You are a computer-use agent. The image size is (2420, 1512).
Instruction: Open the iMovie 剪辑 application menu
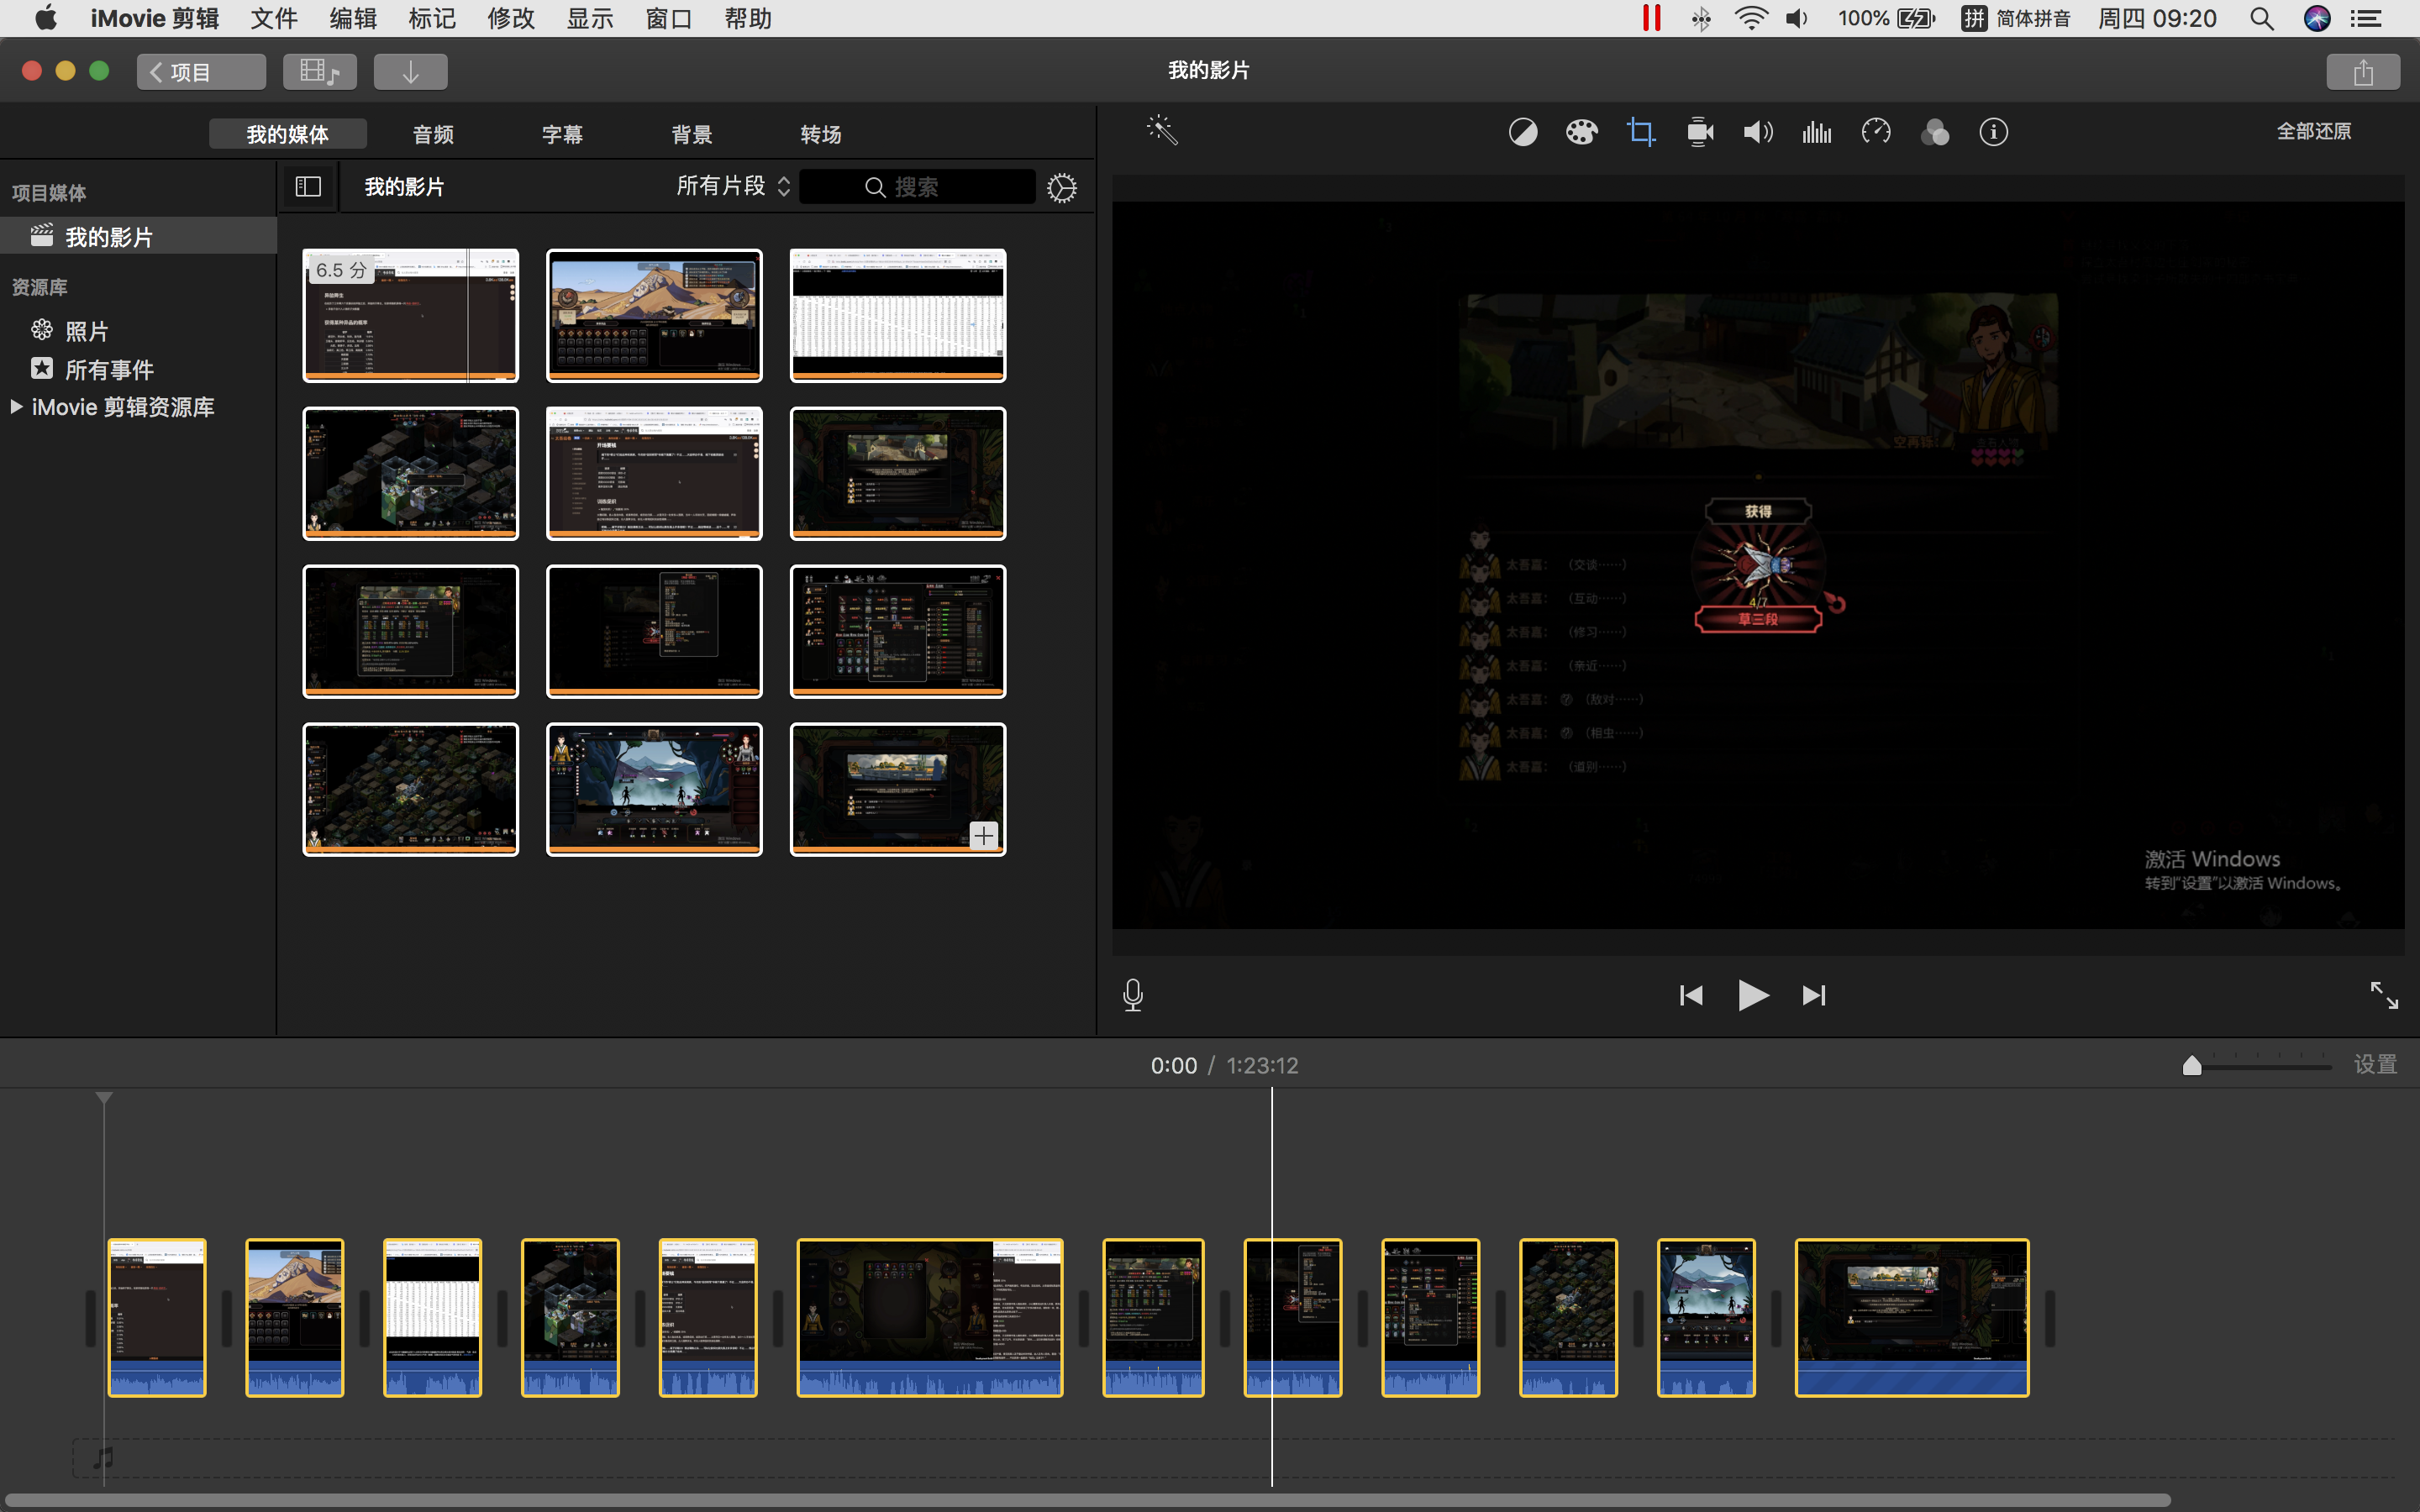pyautogui.click(x=154, y=19)
